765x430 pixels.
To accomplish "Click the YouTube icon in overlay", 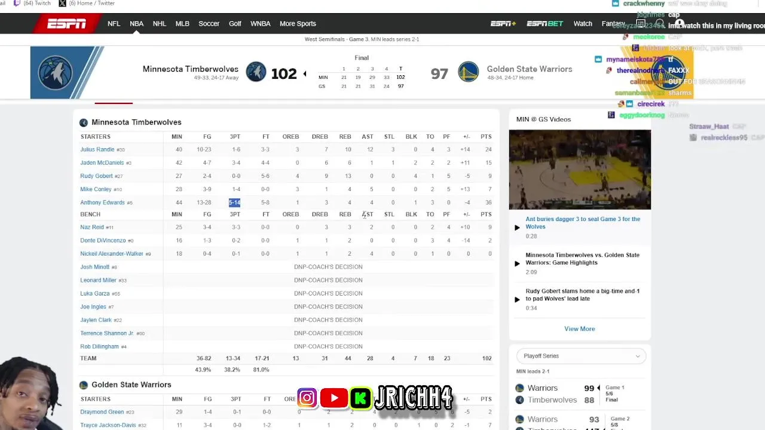I will (334, 398).
